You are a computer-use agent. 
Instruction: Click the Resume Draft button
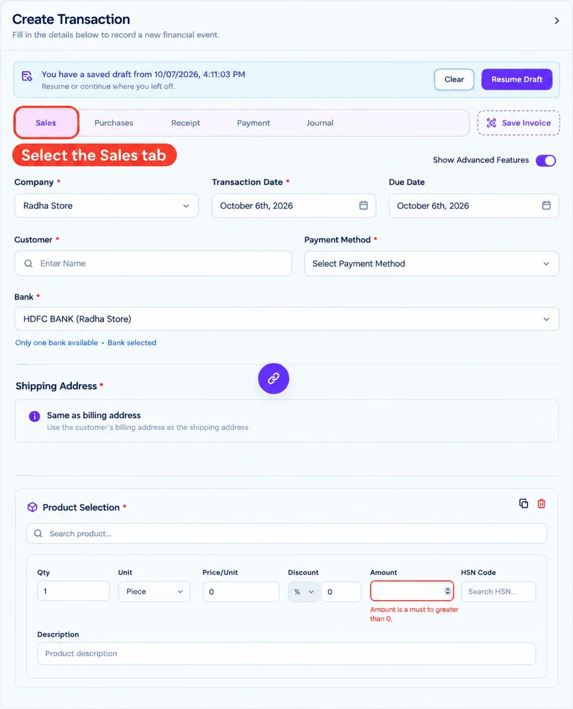coord(517,79)
